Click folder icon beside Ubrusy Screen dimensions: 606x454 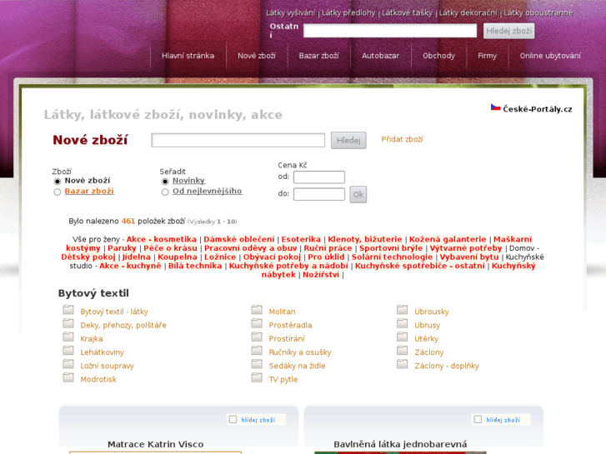tap(403, 323)
